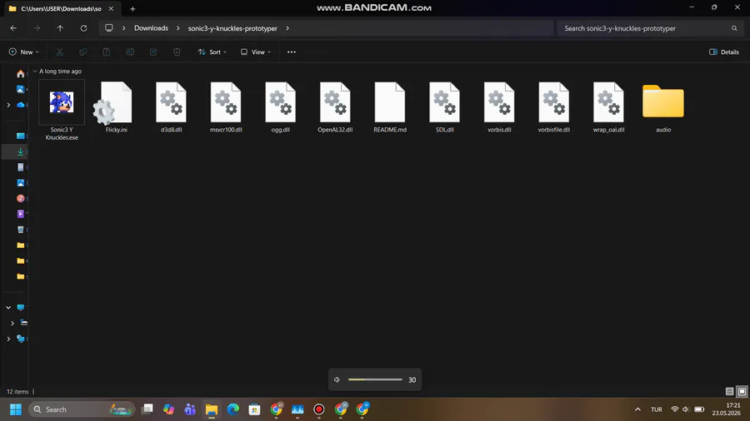Open the Bandicam recorder in the taskbar
Screen dimensions: 750x421
point(319,409)
